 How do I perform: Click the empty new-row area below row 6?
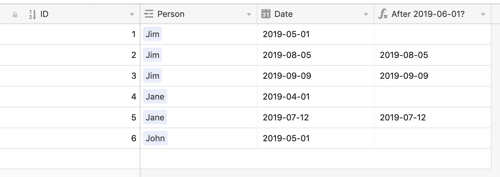[245, 159]
